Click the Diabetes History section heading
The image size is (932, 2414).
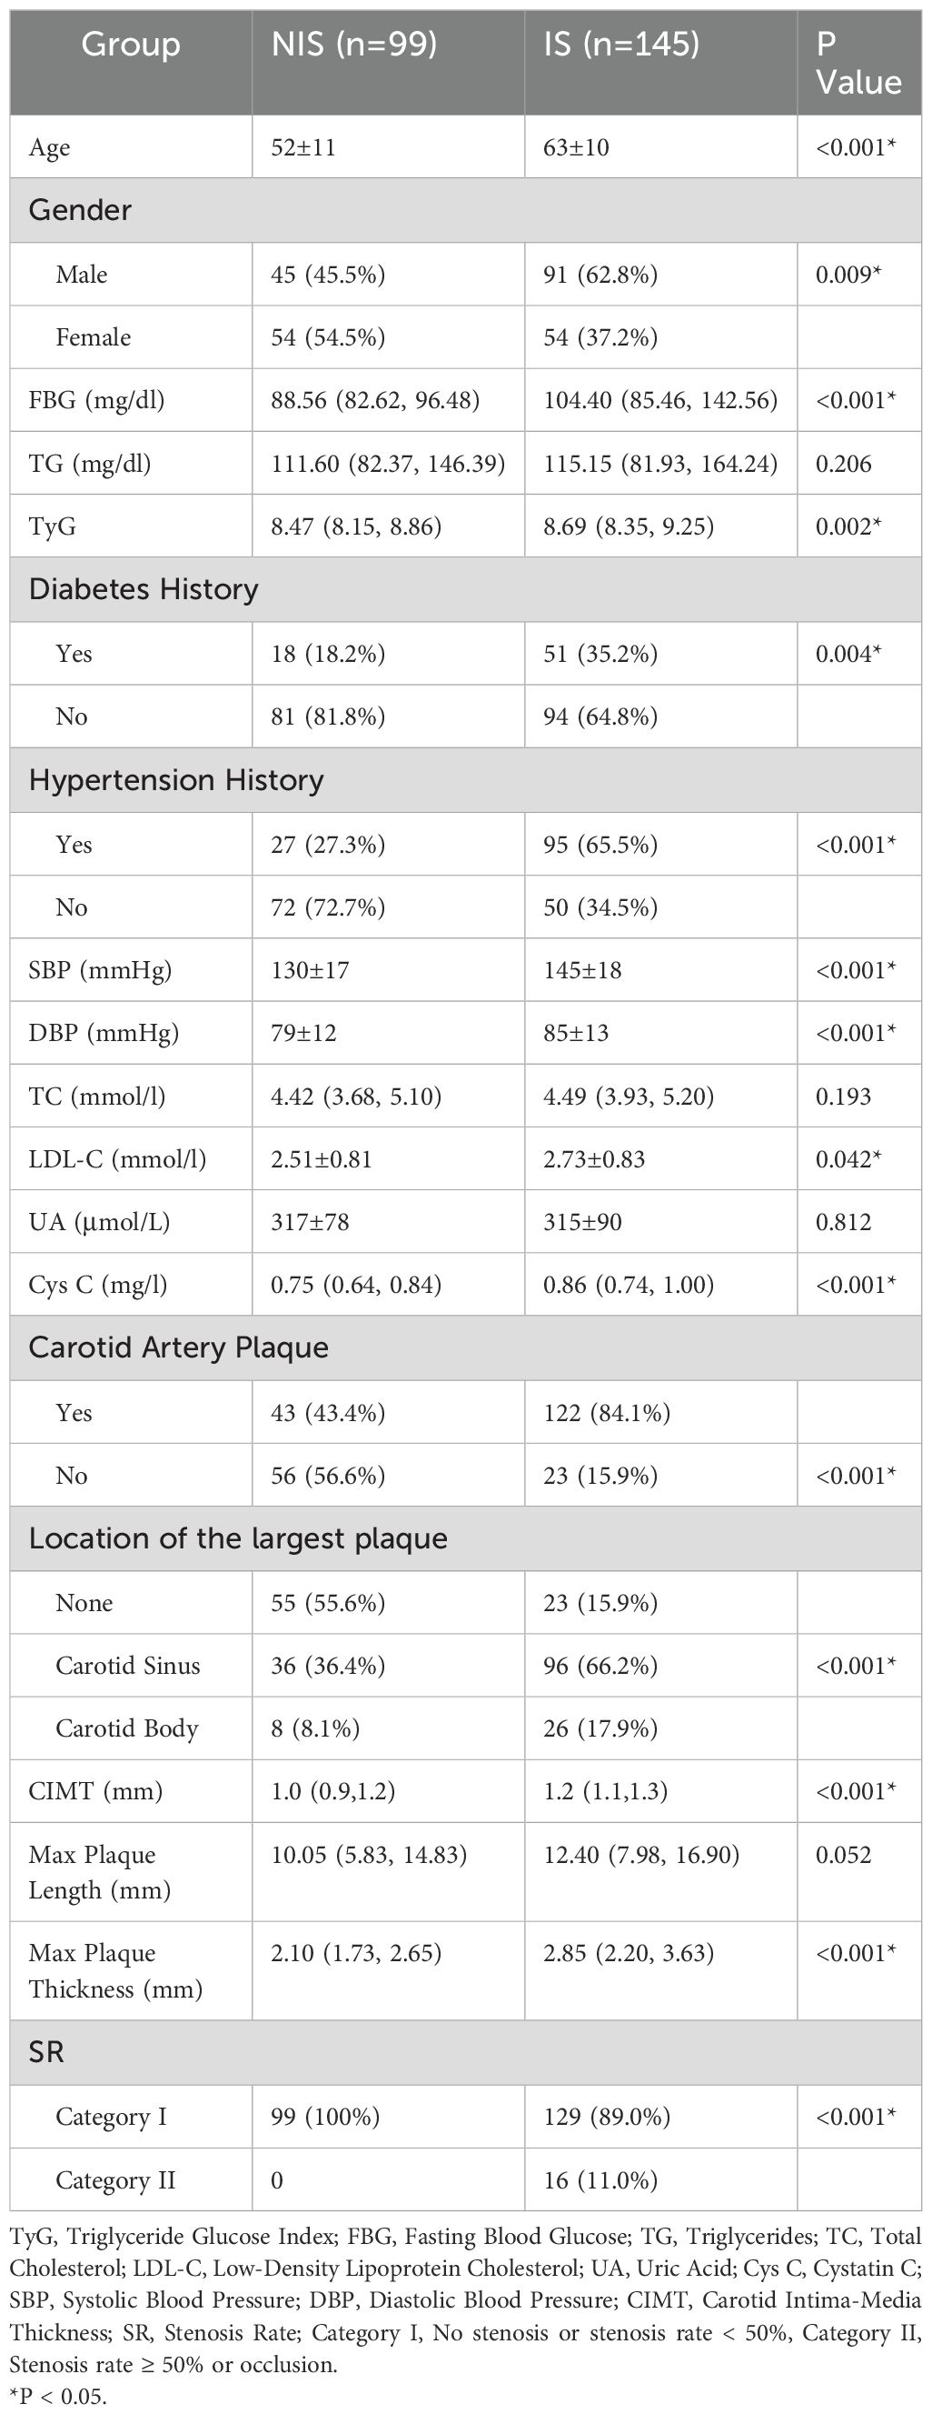[x=144, y=589]
